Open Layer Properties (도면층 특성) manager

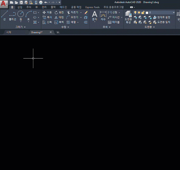(x=128, y=17)
